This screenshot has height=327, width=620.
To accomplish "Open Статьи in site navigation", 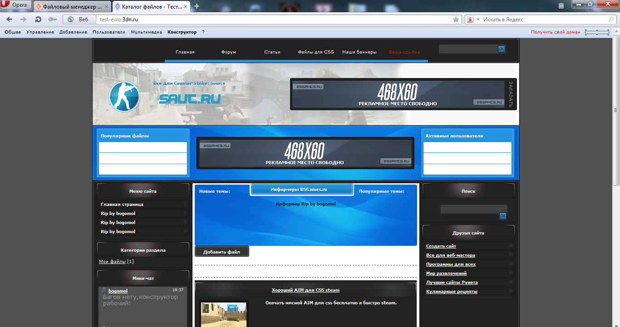I will click(x=272, y=52).
